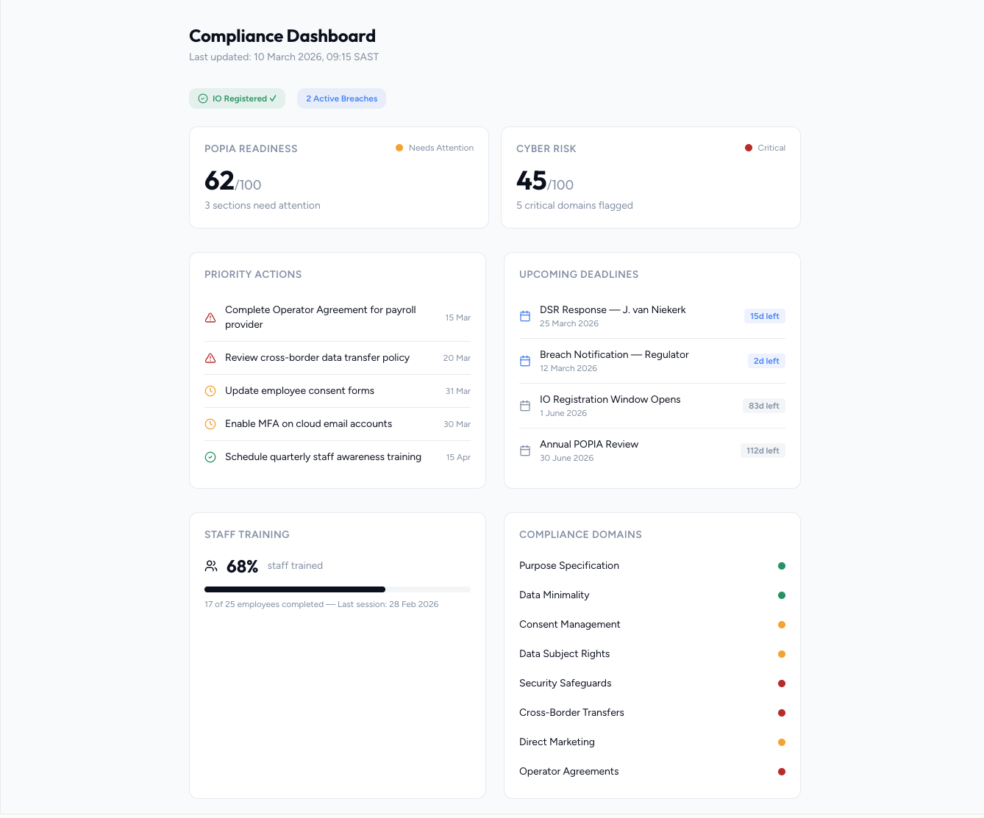
Task: Select Consent Management domain label
Action: [x=570, y=625]
